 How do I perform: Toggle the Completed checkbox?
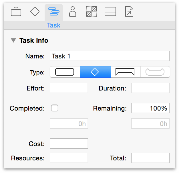click(55, 108)
